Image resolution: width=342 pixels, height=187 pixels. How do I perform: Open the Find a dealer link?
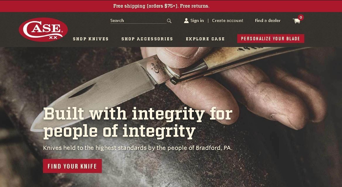tap(268, 20)
